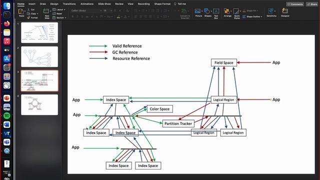Viewport: 320px width, 180px height.
Task: Launch Firefox from the dock
Action: 6,23
